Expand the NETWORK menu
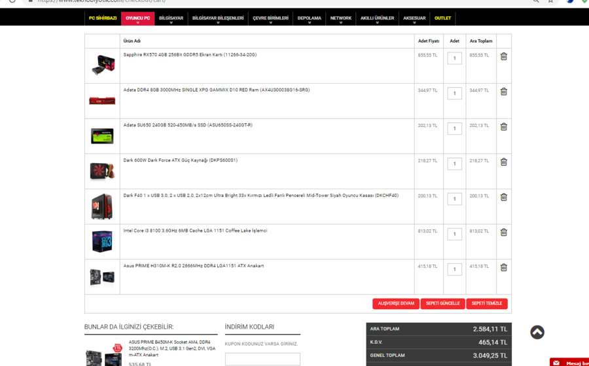Image resolution: width=589 pixels, height=366 pixels. 341,18
